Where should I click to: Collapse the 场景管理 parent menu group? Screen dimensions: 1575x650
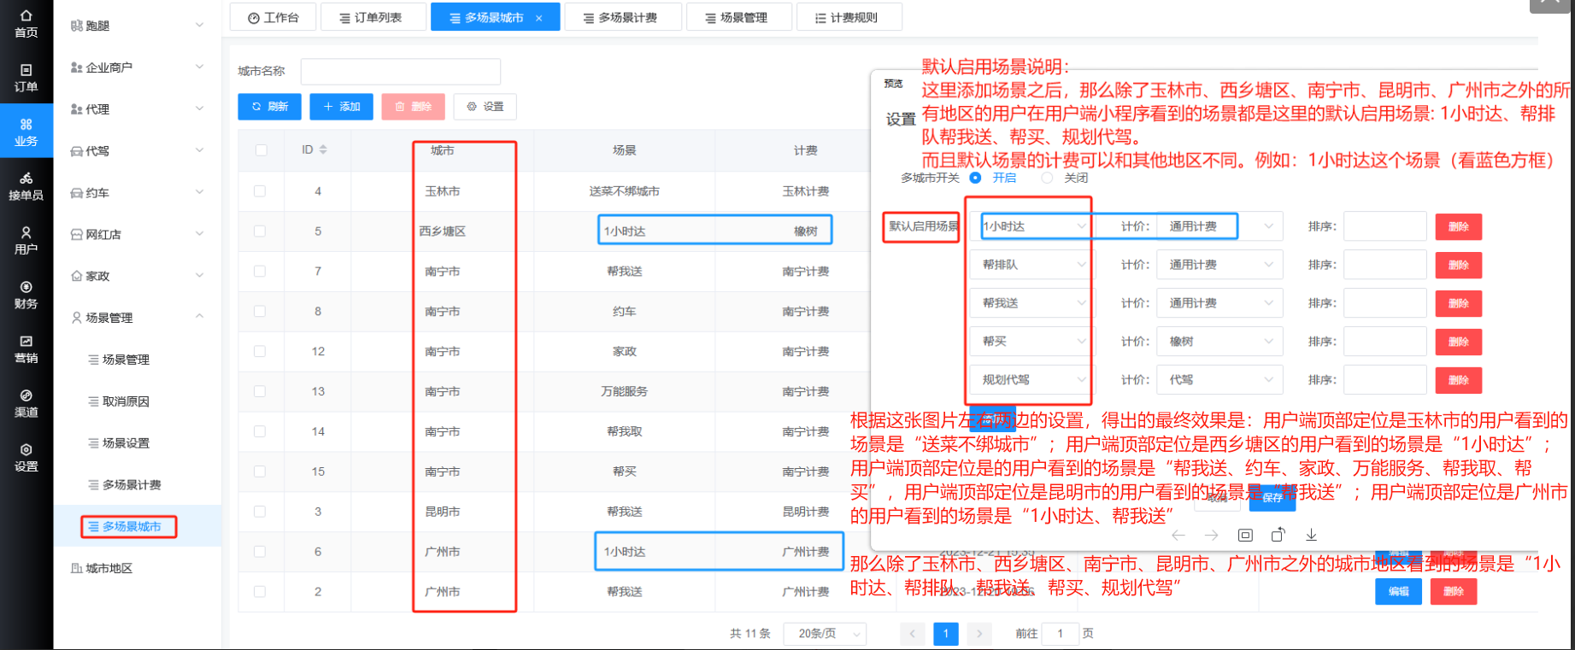(137, 318)
